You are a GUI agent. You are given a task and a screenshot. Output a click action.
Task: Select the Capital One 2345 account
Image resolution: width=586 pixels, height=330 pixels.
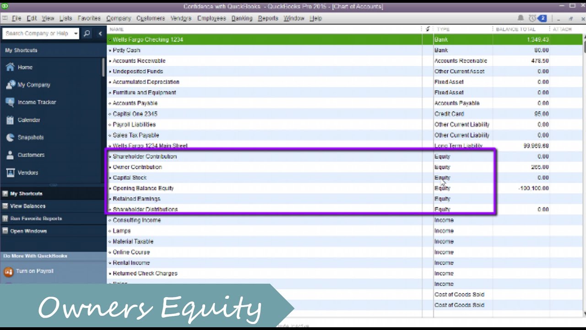coord(135,114)
